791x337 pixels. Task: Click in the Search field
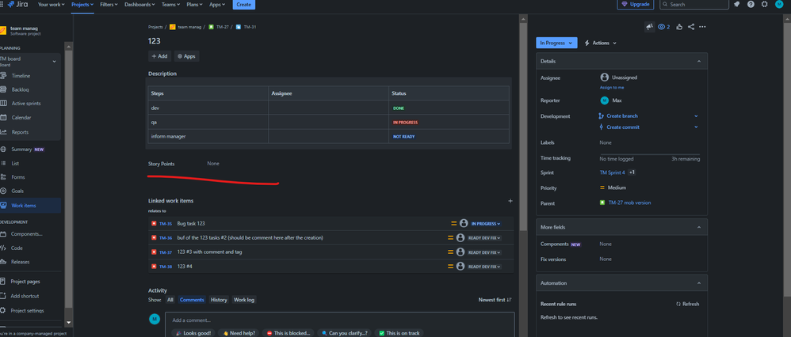coord(694,5)
